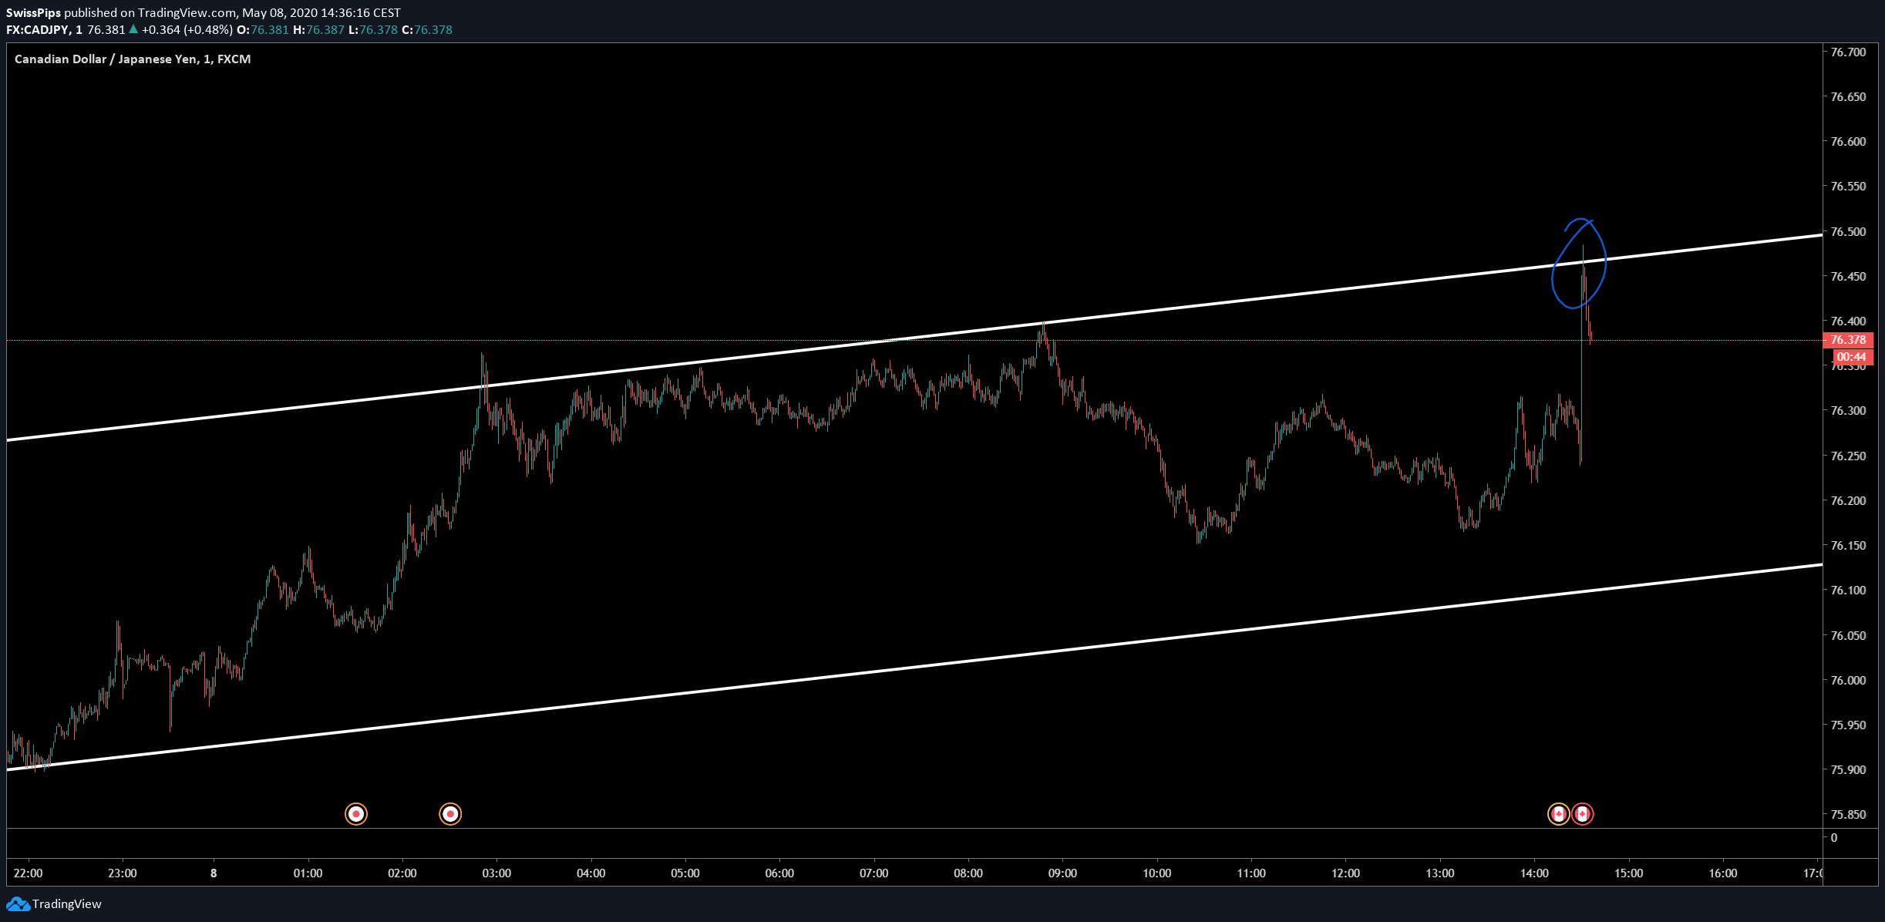This screenshot has width=1885, height=922.
Task: Click the 76.700 price axis label
Action: pos(1848,52)
